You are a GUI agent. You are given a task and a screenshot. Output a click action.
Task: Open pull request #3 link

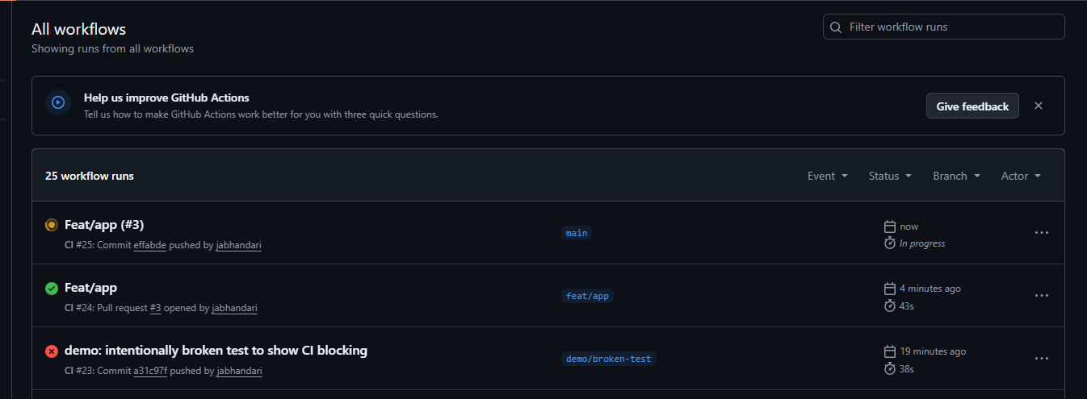pos(155,308)
